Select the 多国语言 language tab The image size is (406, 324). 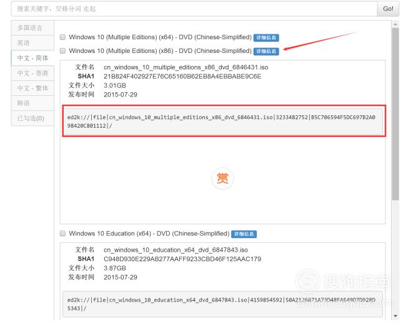(32, 28)
